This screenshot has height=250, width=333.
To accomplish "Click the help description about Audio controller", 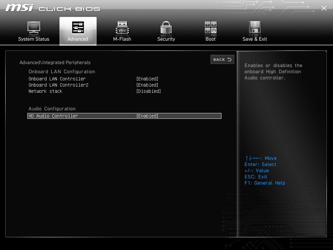I will (x=273, y=72).
